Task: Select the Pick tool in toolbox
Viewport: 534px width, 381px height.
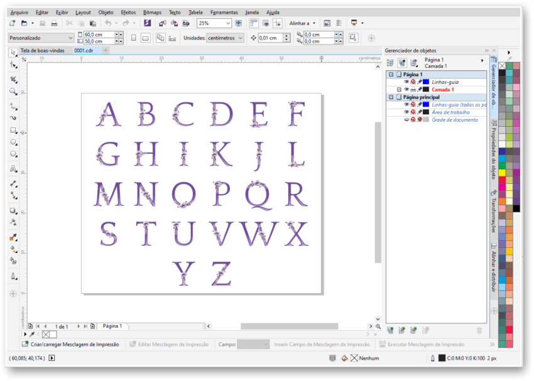Action: [13, 53]
